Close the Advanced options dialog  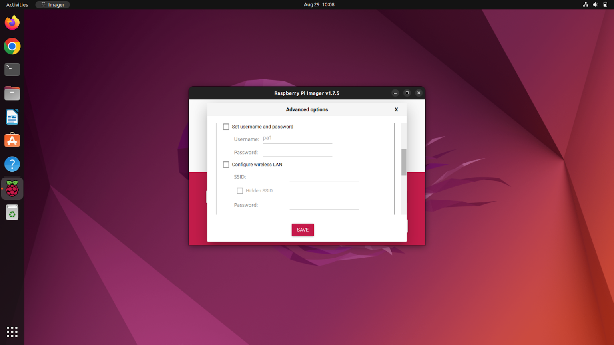(396, 109)
